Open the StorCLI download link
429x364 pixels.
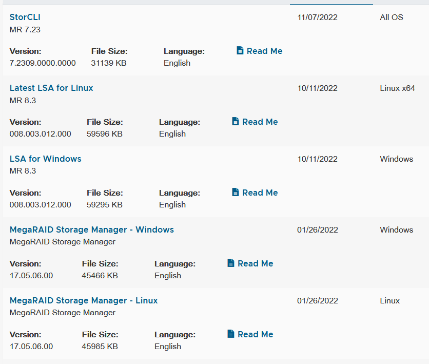(x=25, y=17)
